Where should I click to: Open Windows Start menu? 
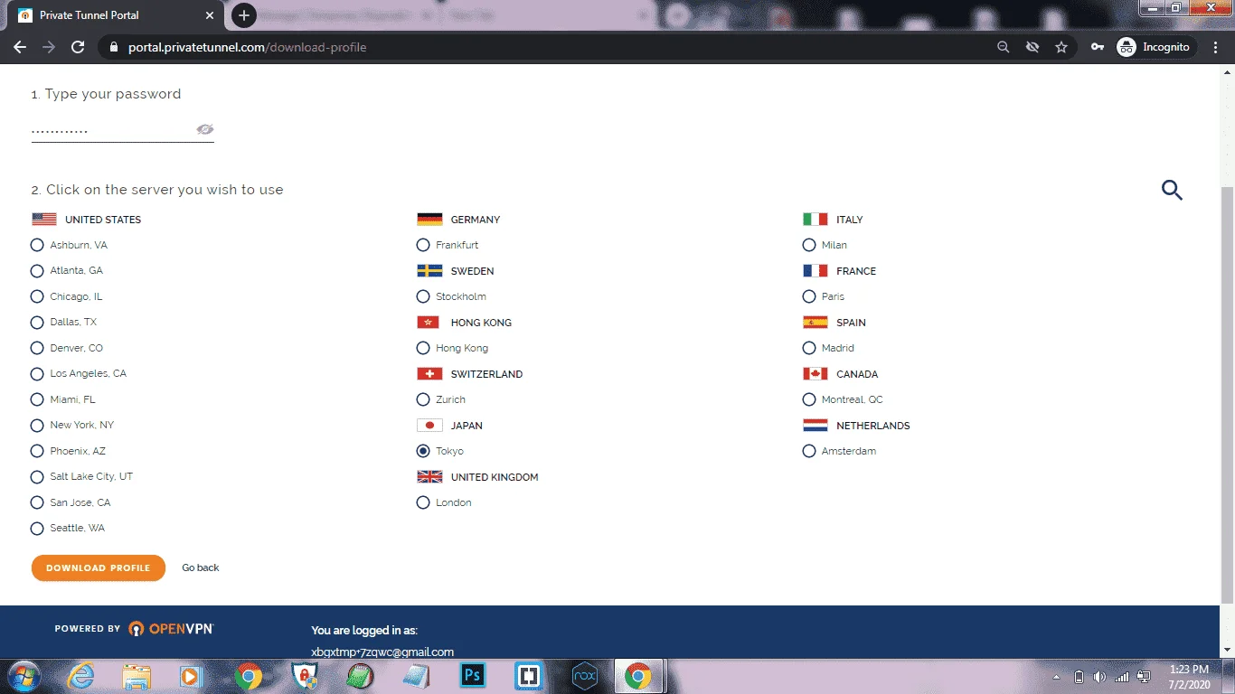[24, 676]
